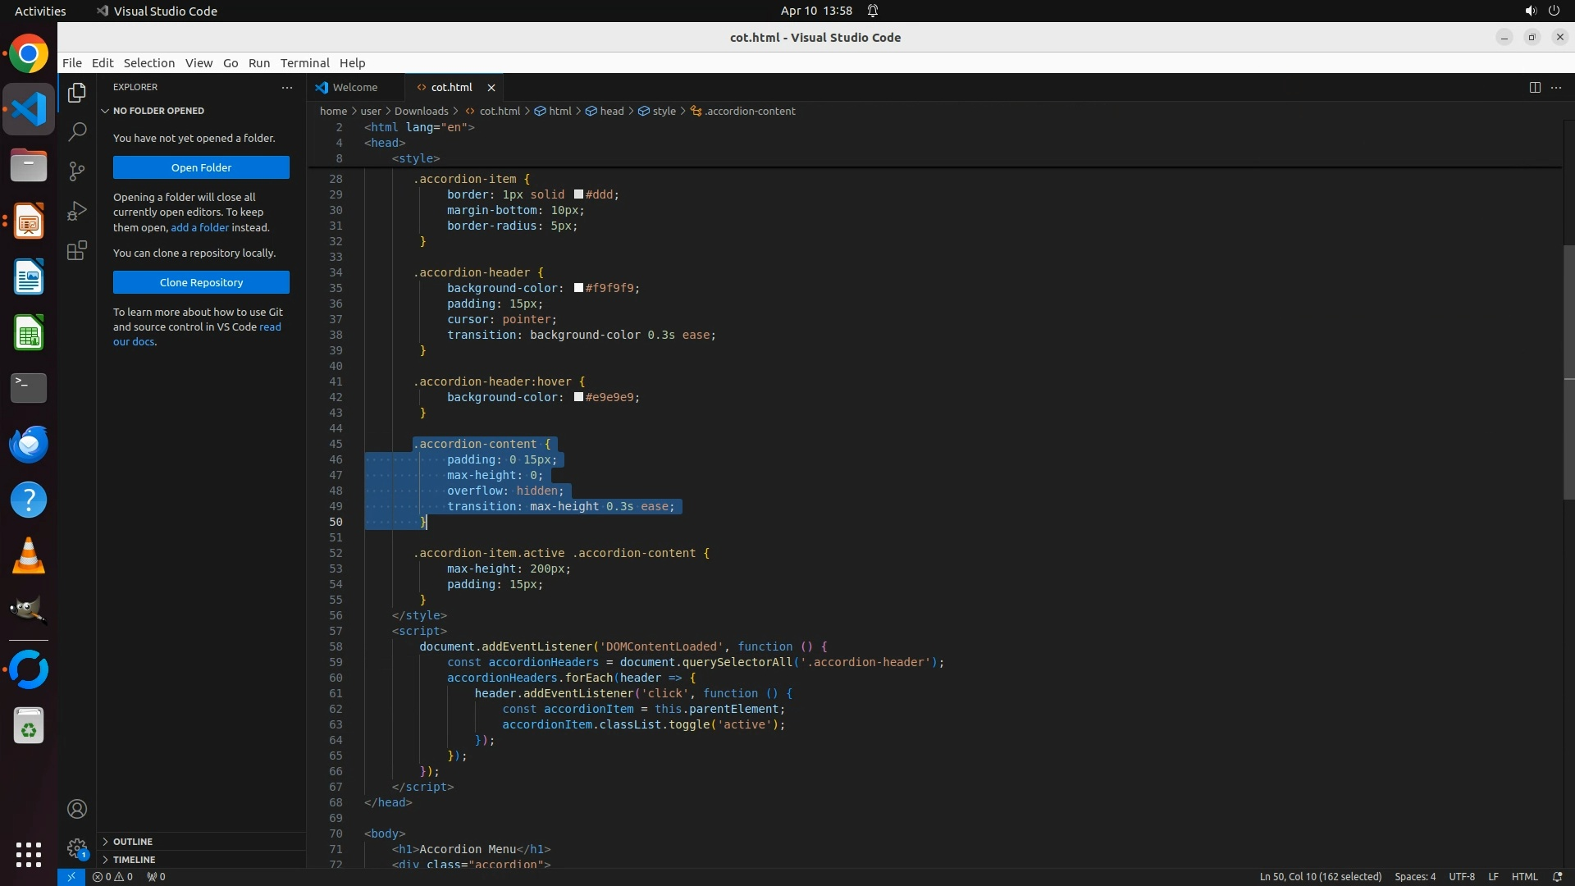Click the HTML language mode indicator
Screen dimensions: 1575x886
coord(1524,876)
